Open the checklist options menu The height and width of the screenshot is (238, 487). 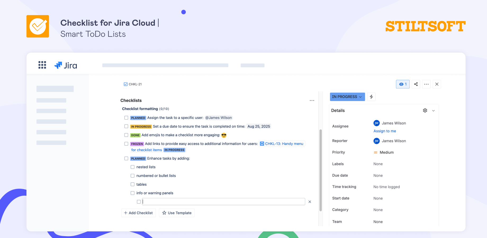(x=312, y=100)
